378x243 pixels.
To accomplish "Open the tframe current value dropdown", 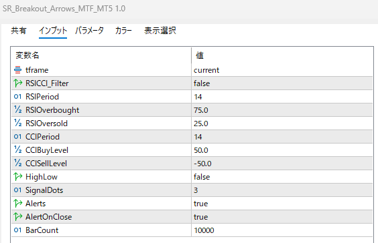I will coord(281,70).
